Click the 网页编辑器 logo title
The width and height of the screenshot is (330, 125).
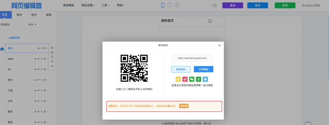click(x=27, y=6)
